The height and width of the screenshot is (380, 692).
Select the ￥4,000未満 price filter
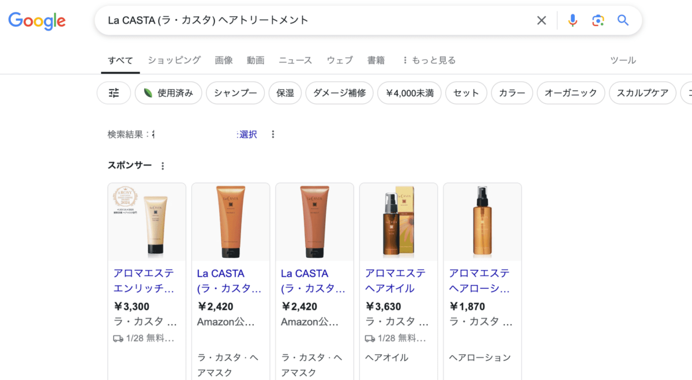pyautogui.click(x=409, y=93)
